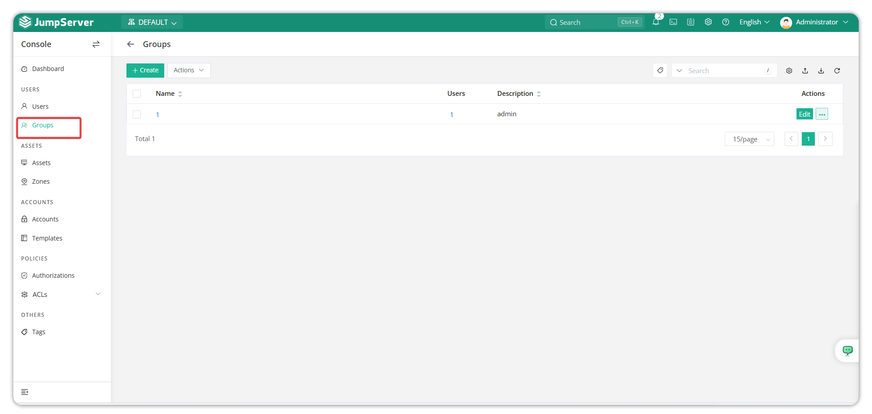This screenshot has width=872, height=414.
Task: Go back using the arrow beside Groups
Action: 130,44
